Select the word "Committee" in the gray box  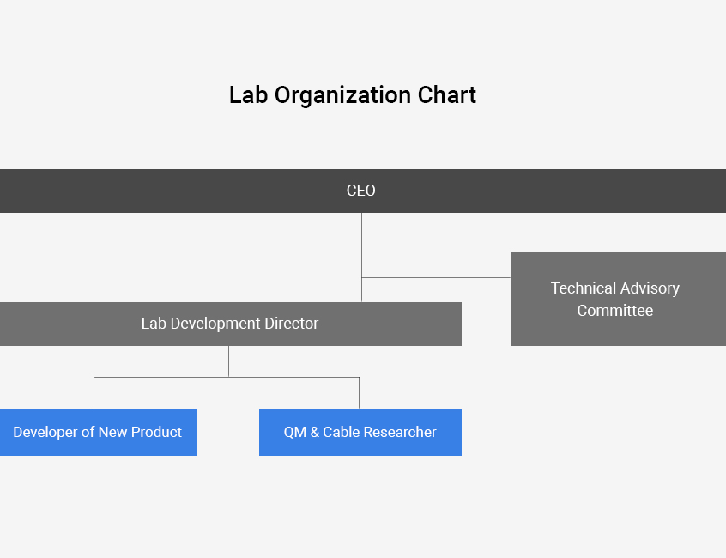click(615, 310)
